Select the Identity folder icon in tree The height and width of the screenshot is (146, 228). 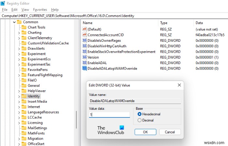click(24, 96)
